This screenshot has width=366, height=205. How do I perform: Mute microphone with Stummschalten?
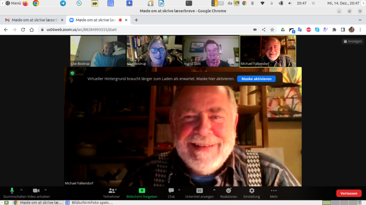(12, 191)
